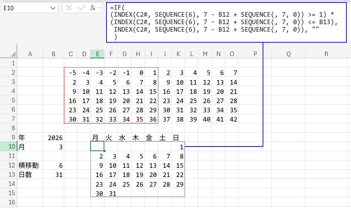Image resolution: width=351 pixels, height=208 pixels.
Task: Click cell B10 containing month 3
Action: (53, 146)
